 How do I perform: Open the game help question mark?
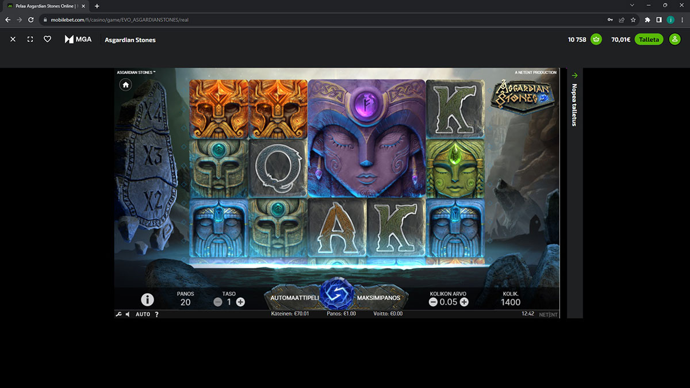[x=156, y=314]
